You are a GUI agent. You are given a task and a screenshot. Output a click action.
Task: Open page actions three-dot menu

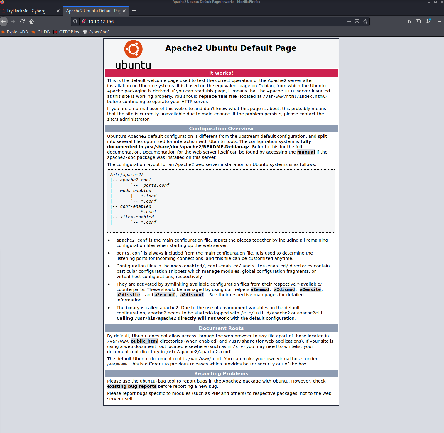(349, 21)
